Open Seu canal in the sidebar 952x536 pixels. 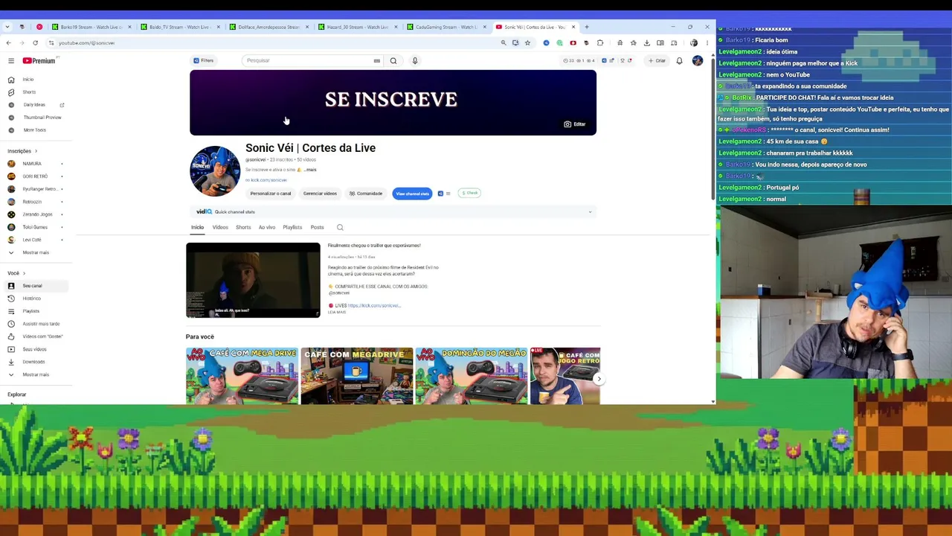[35, 286]
